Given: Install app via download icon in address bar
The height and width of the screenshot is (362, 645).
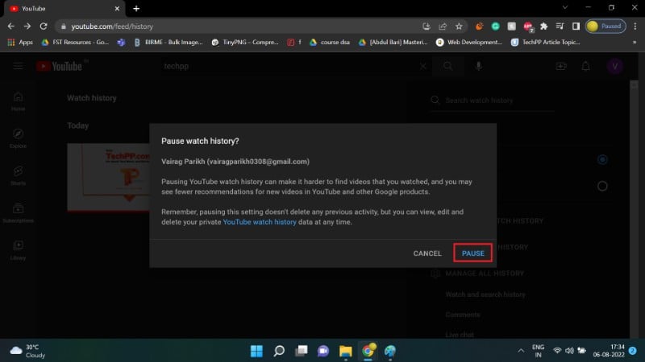Looking at the screenshot, I should (427, 27).
